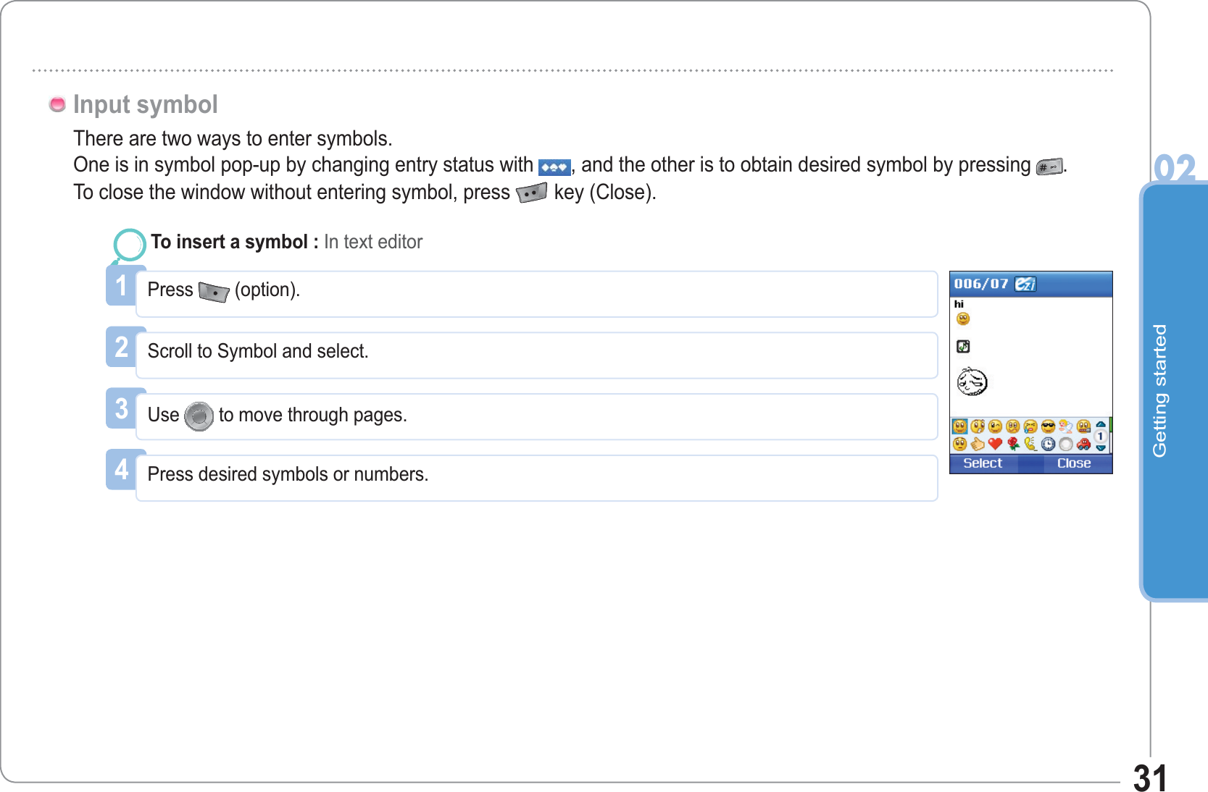Tap the Select softkey
Viewport: 1208px width, 792px height.
click(983, 463)
